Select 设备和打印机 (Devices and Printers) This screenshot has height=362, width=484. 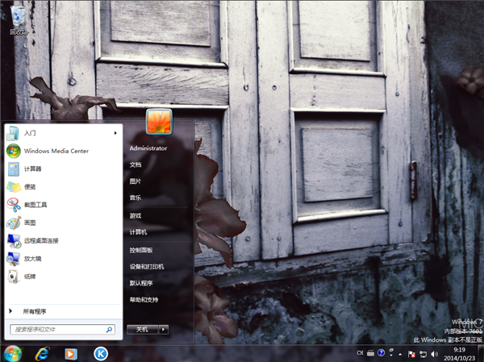[x=147, y=266]
